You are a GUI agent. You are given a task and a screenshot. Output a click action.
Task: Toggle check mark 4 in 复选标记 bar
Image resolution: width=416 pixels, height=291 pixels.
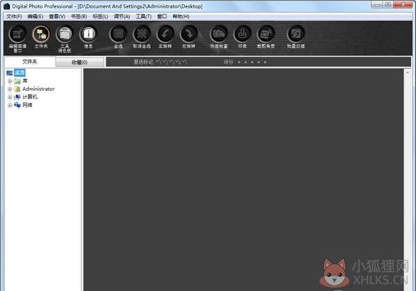(177, 62)
